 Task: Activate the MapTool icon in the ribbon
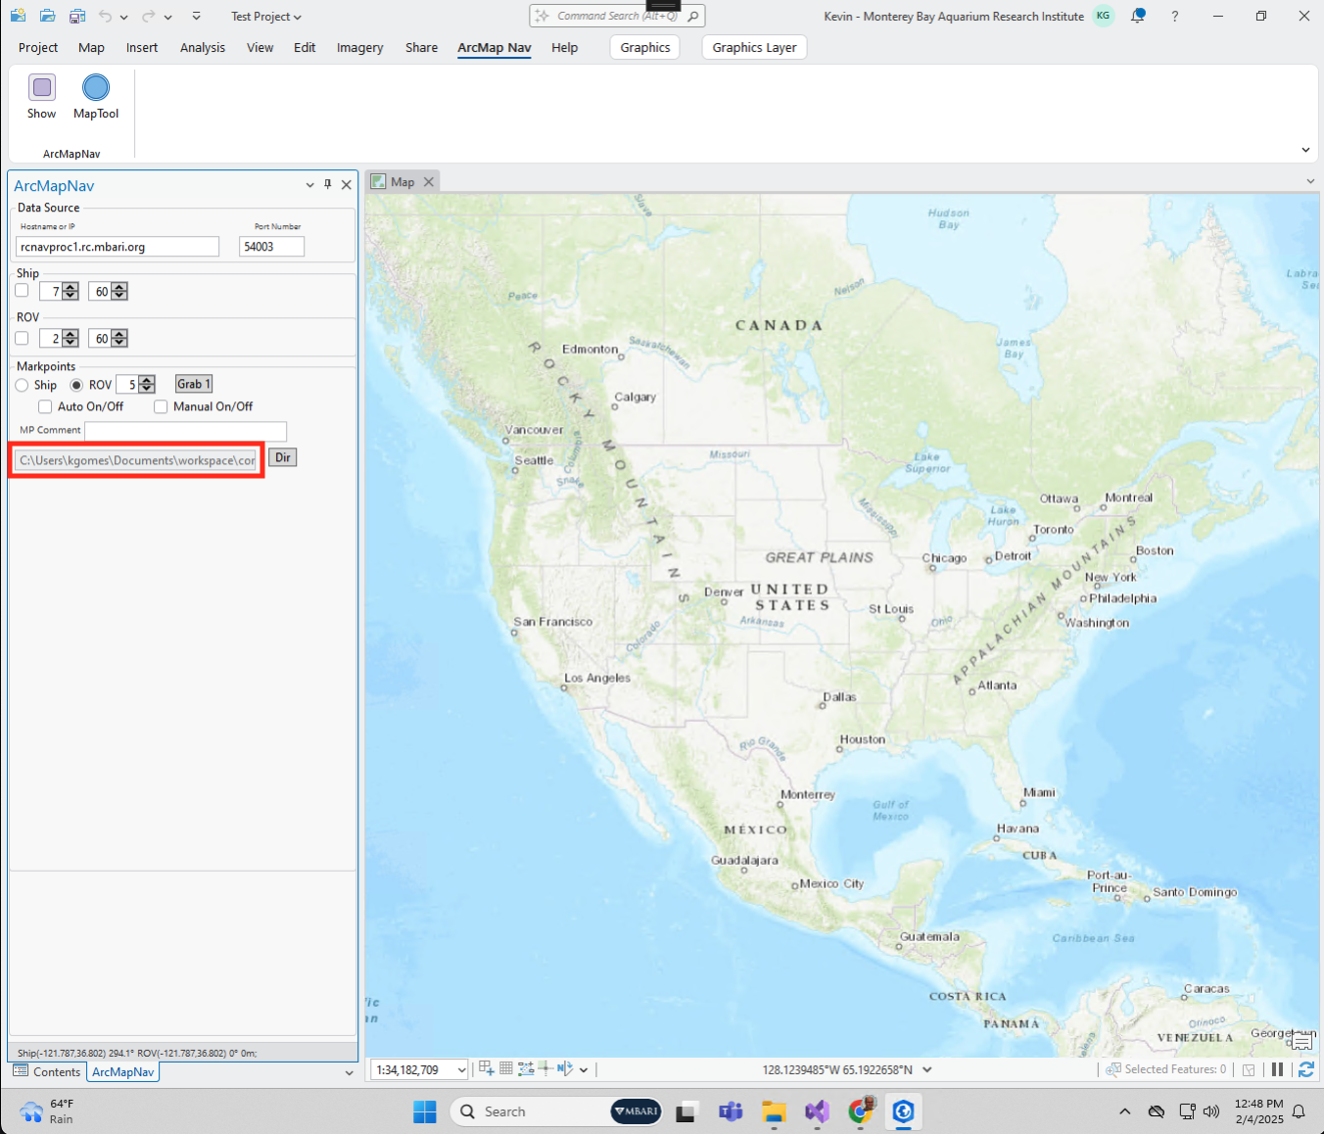[95, 95]
